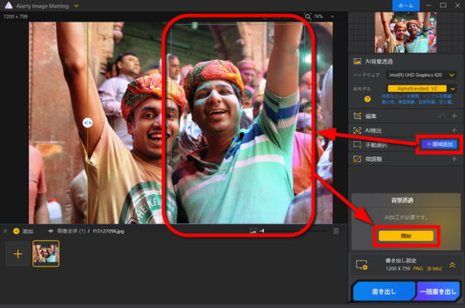Click the 追加 add link
The image size is (465, 308).
[28, 232]
